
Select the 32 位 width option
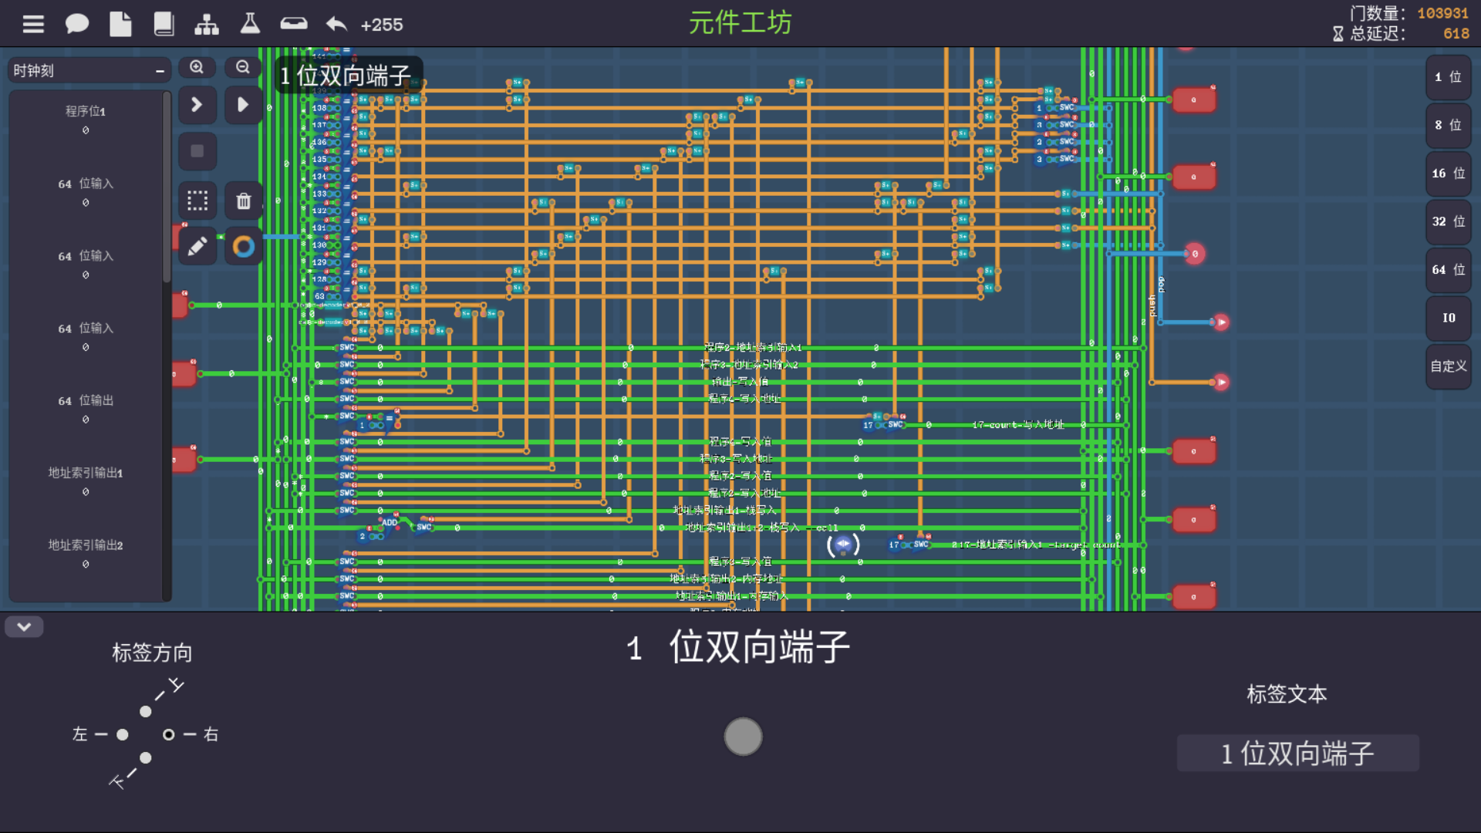tap(1448, 221)
